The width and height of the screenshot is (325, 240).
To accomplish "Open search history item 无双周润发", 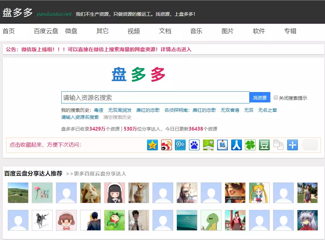I will pyautogui.click(x=120, y=110).
